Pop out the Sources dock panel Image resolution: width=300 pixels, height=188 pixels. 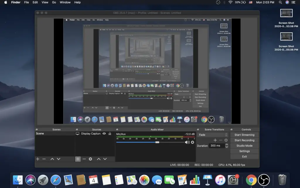coord(77,130)
